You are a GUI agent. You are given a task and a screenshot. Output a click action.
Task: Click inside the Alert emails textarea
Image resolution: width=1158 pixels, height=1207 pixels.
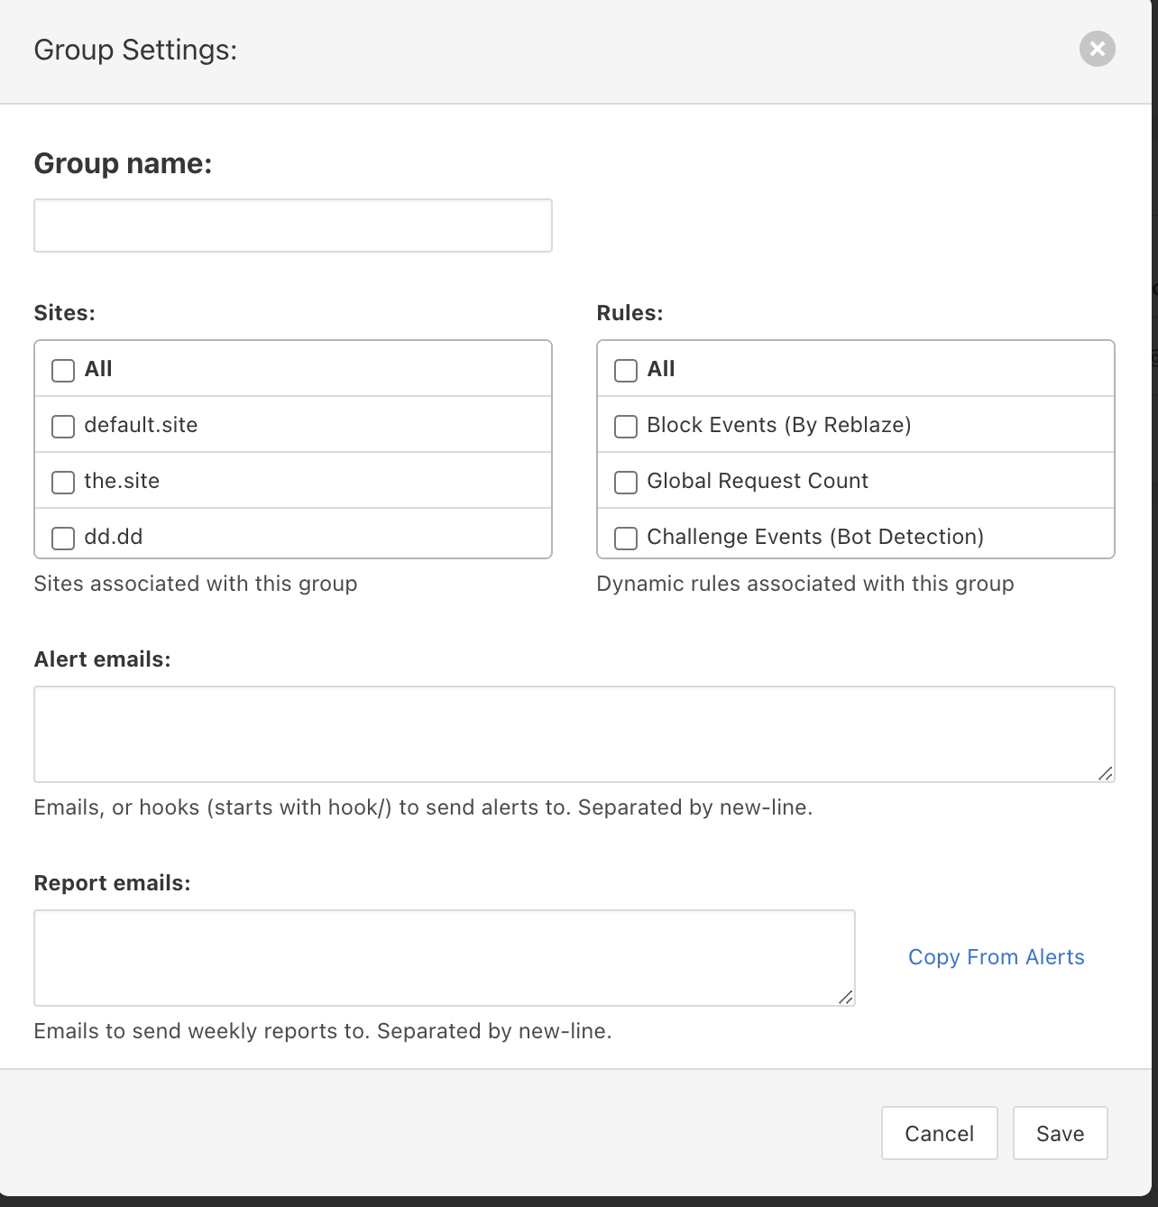(x=574, y=733)
